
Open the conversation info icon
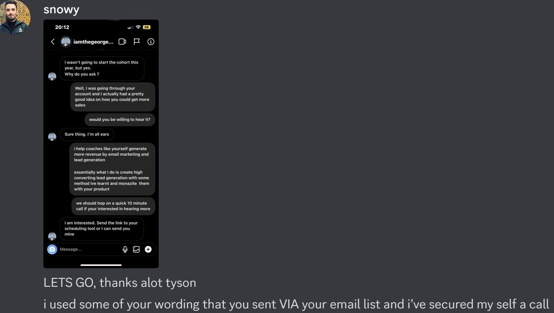(151, 42)
